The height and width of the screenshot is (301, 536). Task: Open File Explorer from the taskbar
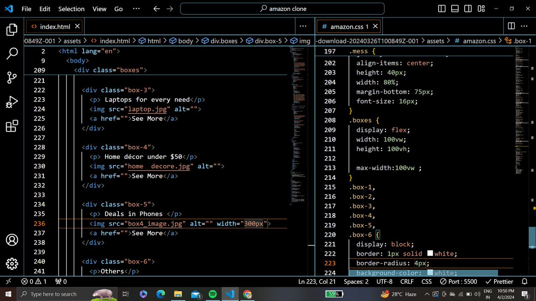(x=178, y=294)
